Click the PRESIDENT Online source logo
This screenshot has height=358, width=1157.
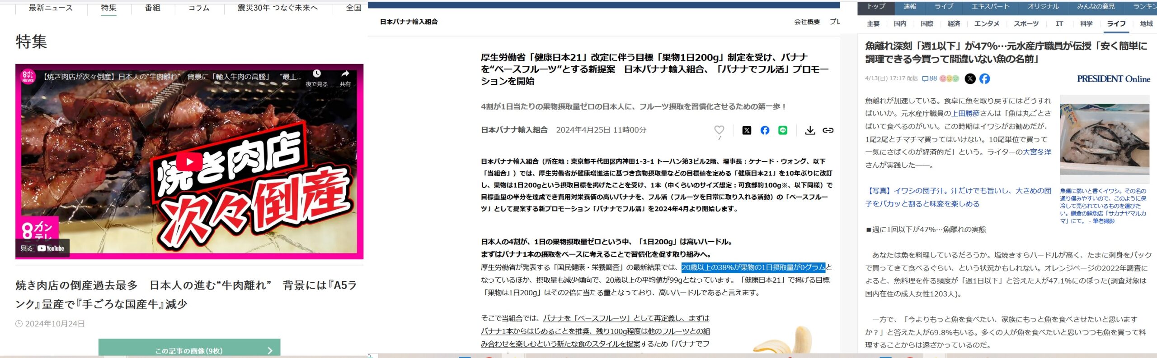(1113, 79)
